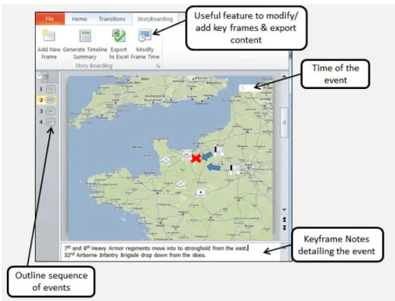Select the infantry symbol on the Cotentin peninsula

pyautogui.click(x=166, y=159)
